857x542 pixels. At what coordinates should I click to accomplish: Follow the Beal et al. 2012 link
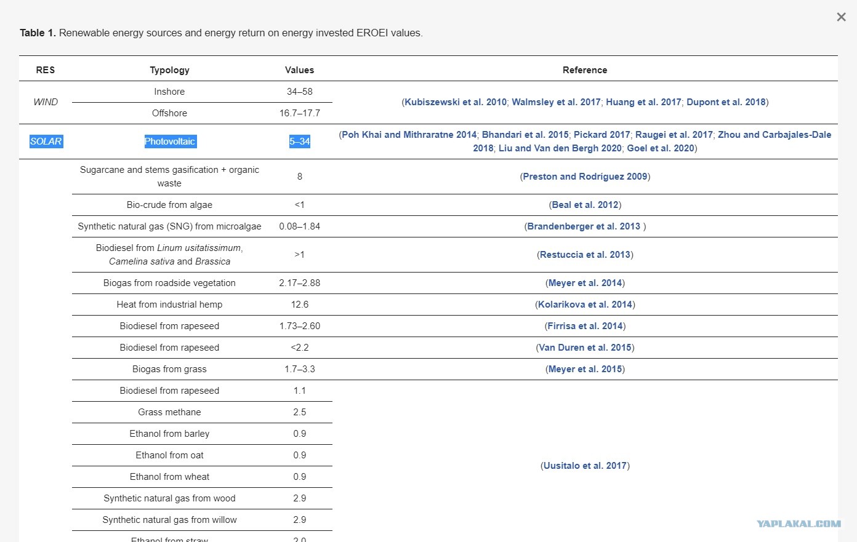(585, 205)
